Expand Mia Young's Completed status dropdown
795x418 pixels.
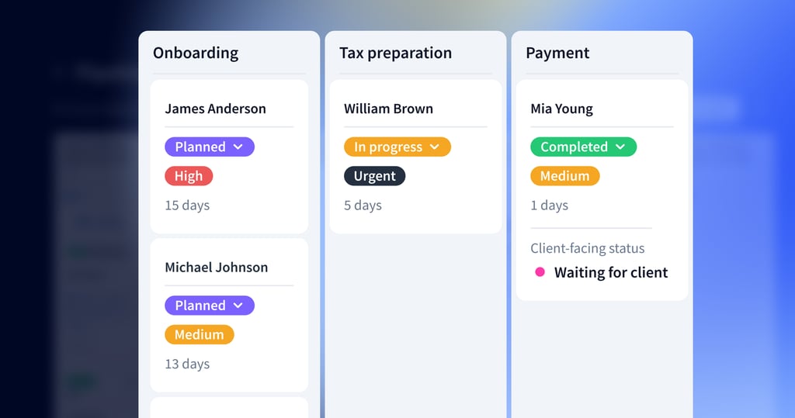pyautogui.click(x=583, y=147)
